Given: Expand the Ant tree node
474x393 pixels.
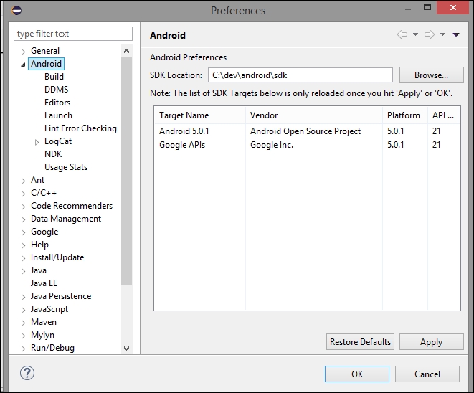Looking at the screenshot, I should click(x=23, y=181).
